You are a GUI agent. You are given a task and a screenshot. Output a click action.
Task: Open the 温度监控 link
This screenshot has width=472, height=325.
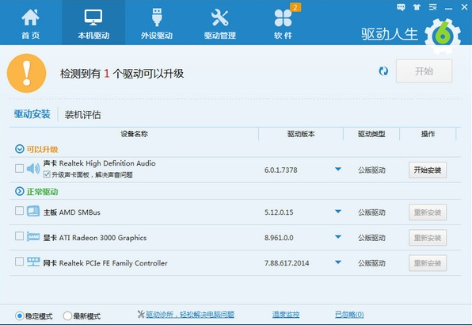(x=286, y=315)
